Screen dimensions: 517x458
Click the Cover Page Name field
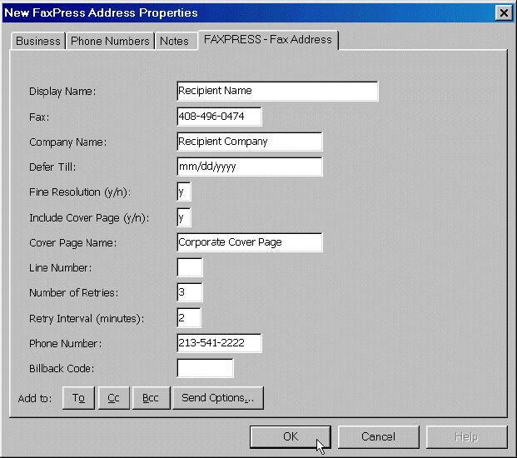[249, 242]
